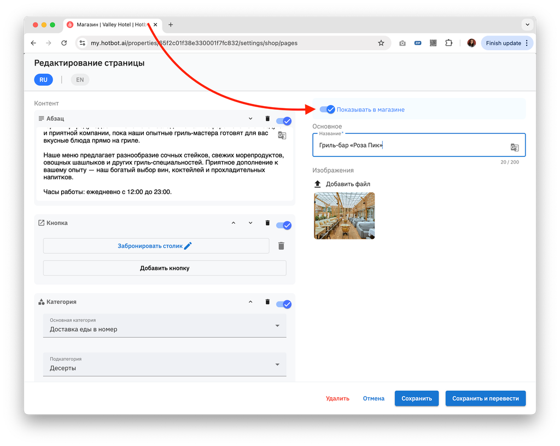Click the Контент section label
Viewport: 560px width, 446px height.
click(46, 103)
